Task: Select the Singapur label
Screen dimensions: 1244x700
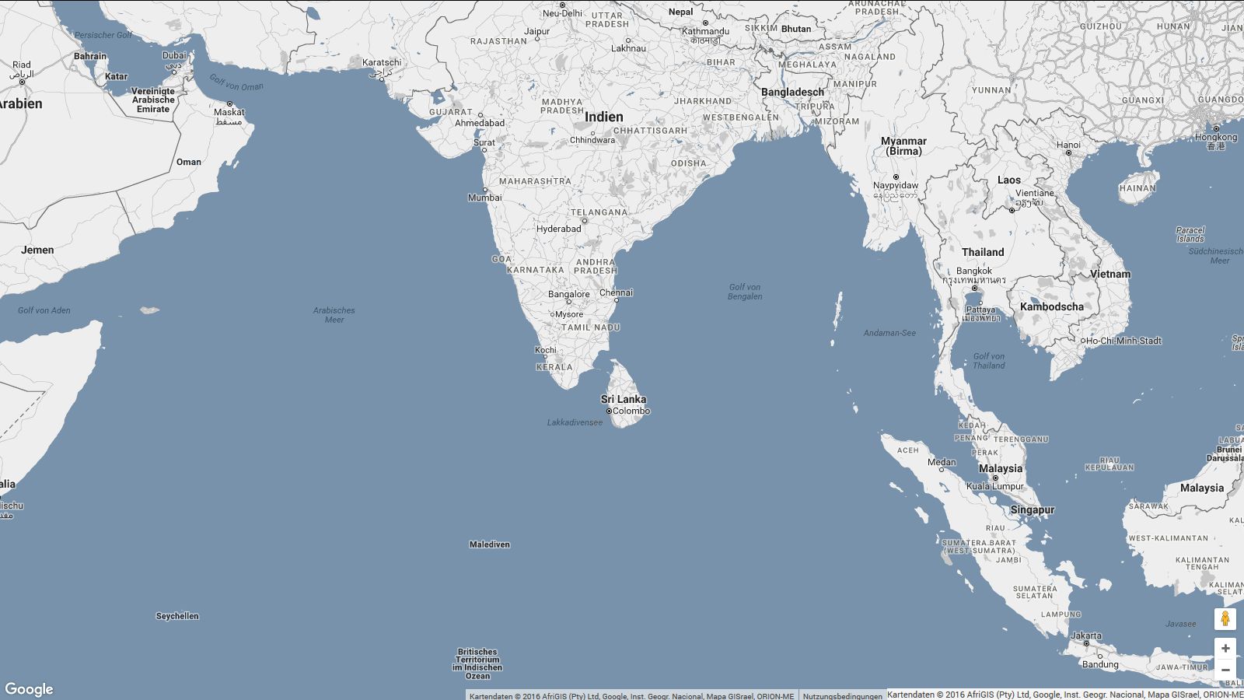Action: (x=1032, y=510)
